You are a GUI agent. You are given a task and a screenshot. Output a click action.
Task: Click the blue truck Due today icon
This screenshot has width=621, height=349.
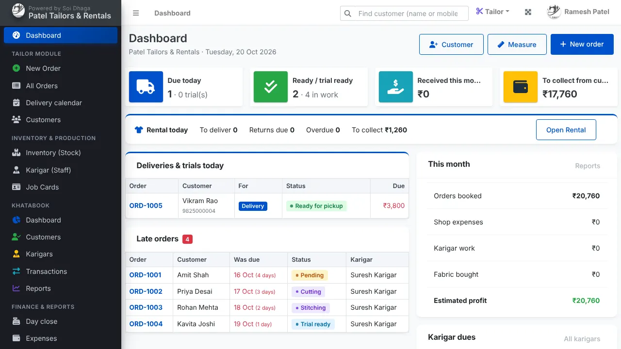[x=146, y=87]
